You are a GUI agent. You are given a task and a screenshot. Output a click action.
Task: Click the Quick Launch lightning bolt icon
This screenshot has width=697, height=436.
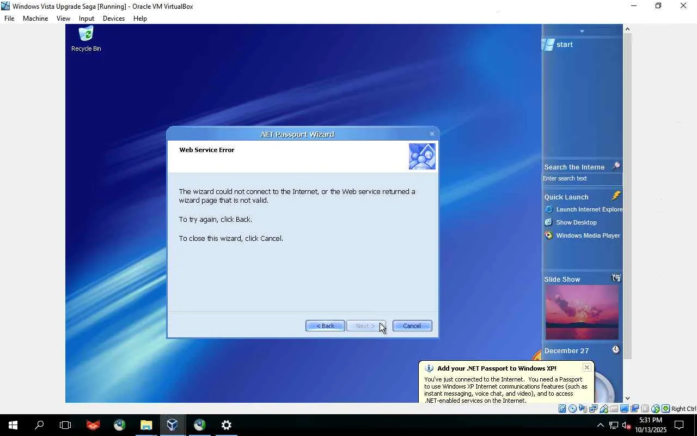616,196
